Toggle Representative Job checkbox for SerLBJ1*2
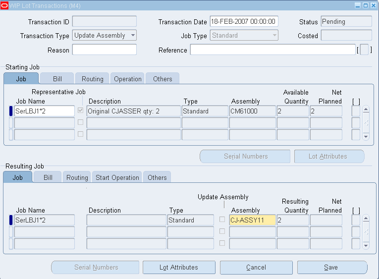This screenshot has height=279, width=379. (80, 111)
